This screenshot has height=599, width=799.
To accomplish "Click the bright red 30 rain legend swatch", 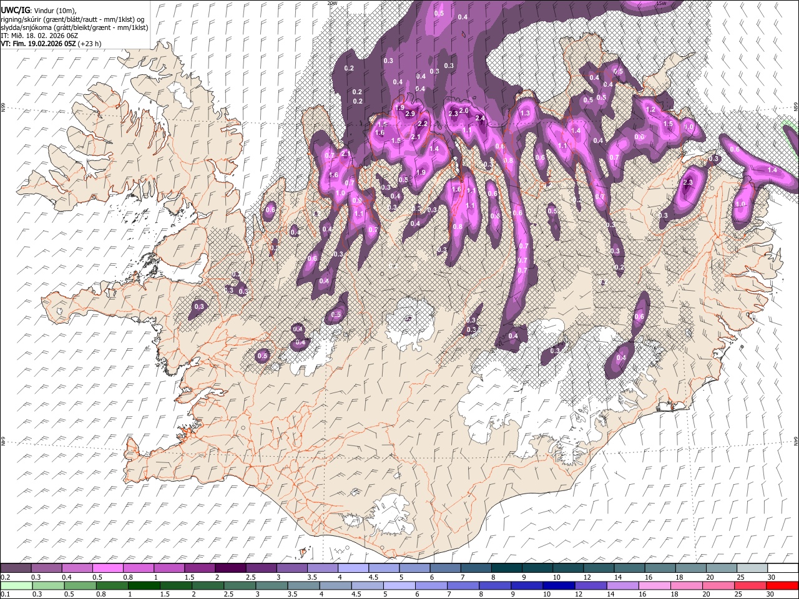I will point(783,585).
